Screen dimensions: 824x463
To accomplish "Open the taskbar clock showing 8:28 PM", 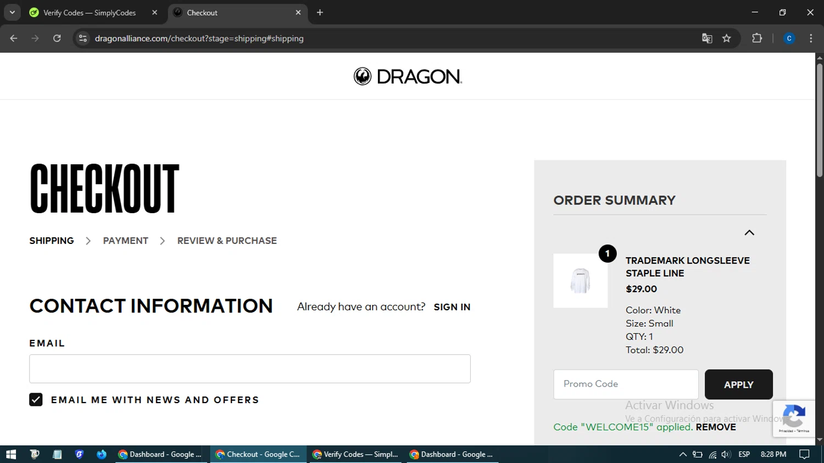I will point(773,454).
